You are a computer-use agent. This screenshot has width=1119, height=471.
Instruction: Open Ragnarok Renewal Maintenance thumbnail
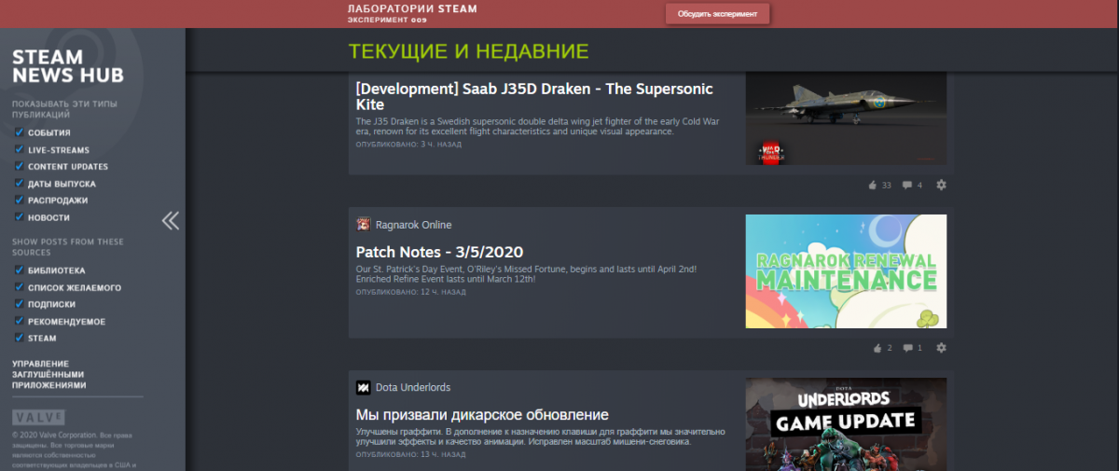846,271
